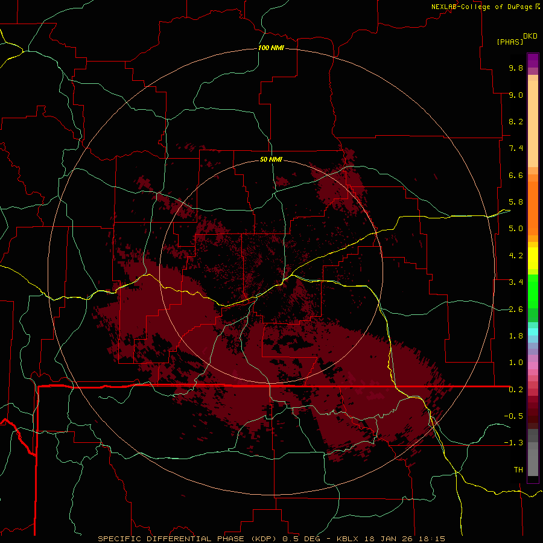The width and height of the screenshot is (543, 543).
Task: Click the -0.5 color scale value
Action: [513, 416]
